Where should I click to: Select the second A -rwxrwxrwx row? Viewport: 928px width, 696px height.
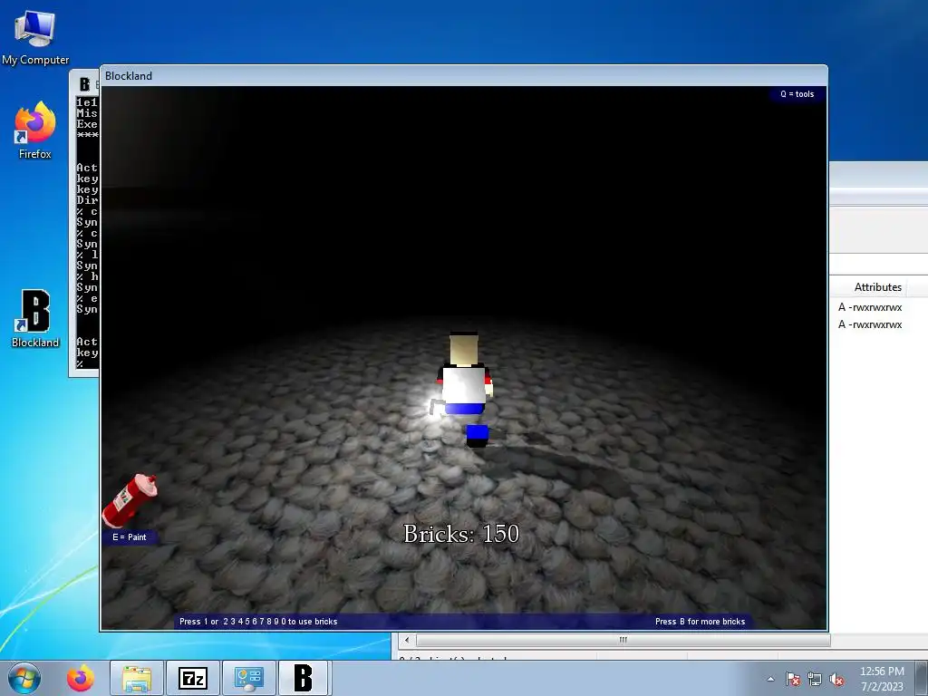point(870,324)
